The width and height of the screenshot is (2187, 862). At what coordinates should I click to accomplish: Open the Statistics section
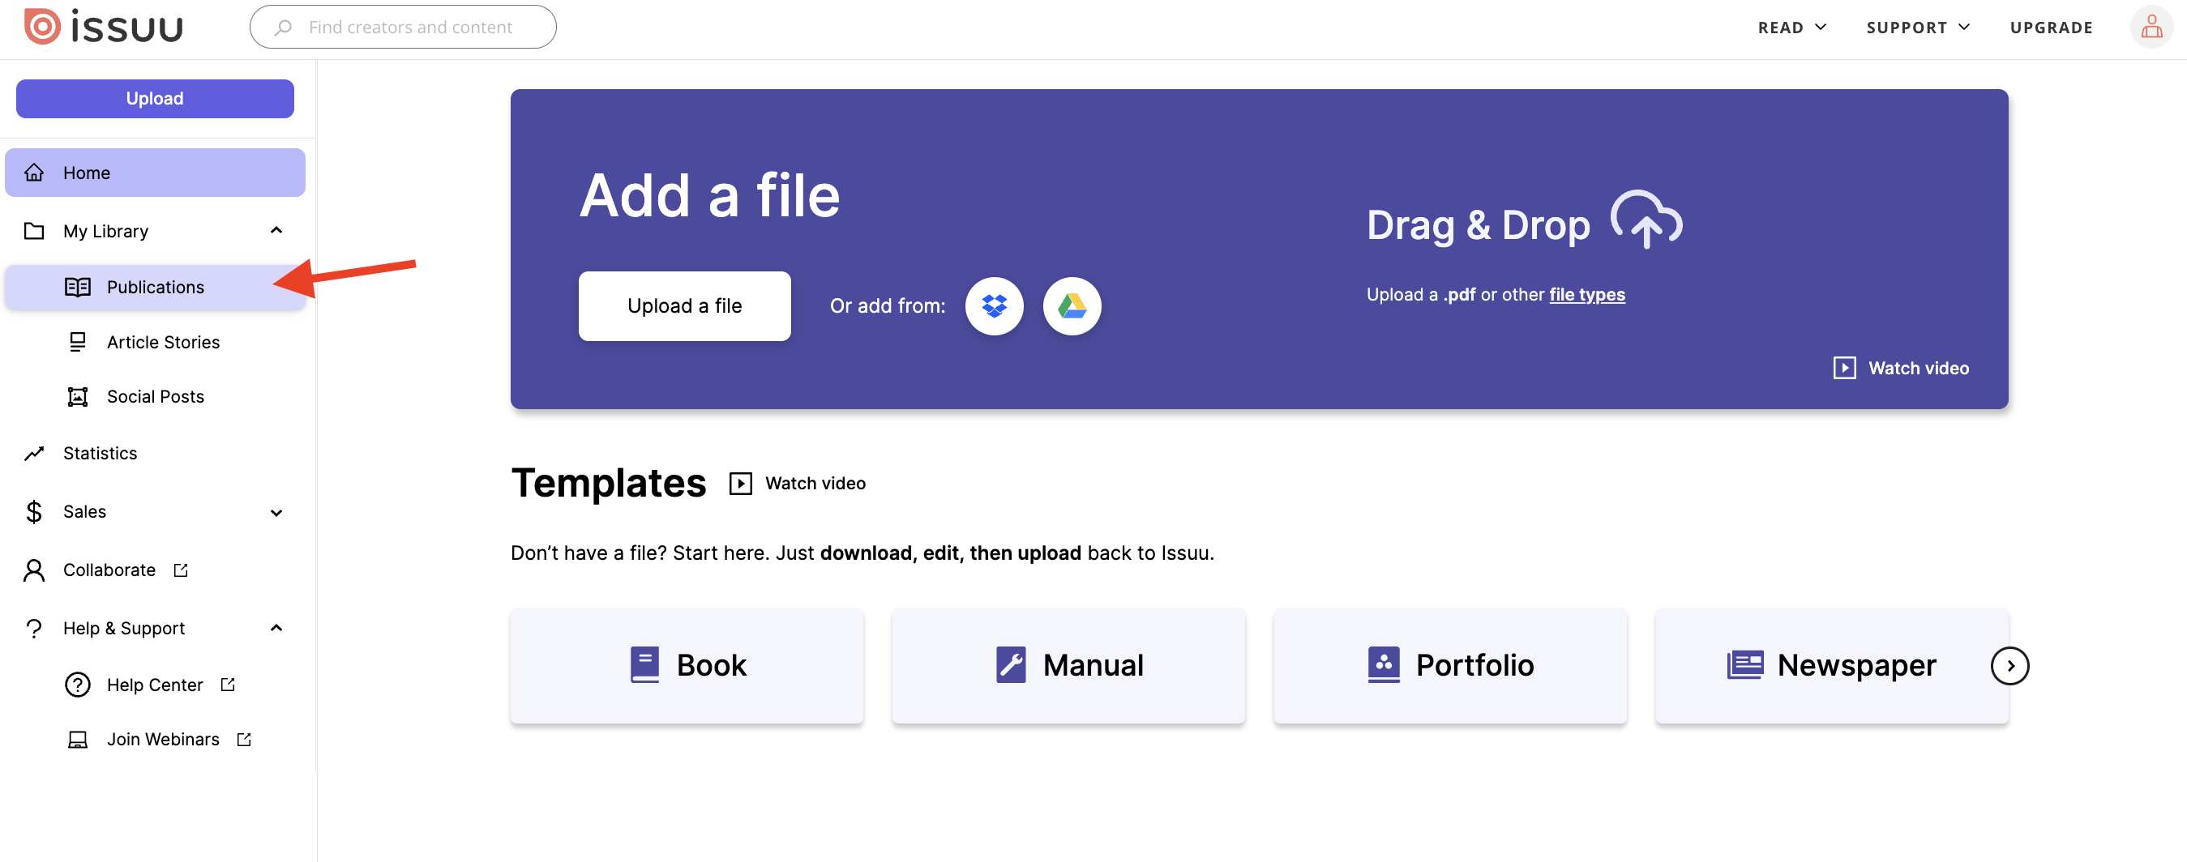click(x=100, y=452)
